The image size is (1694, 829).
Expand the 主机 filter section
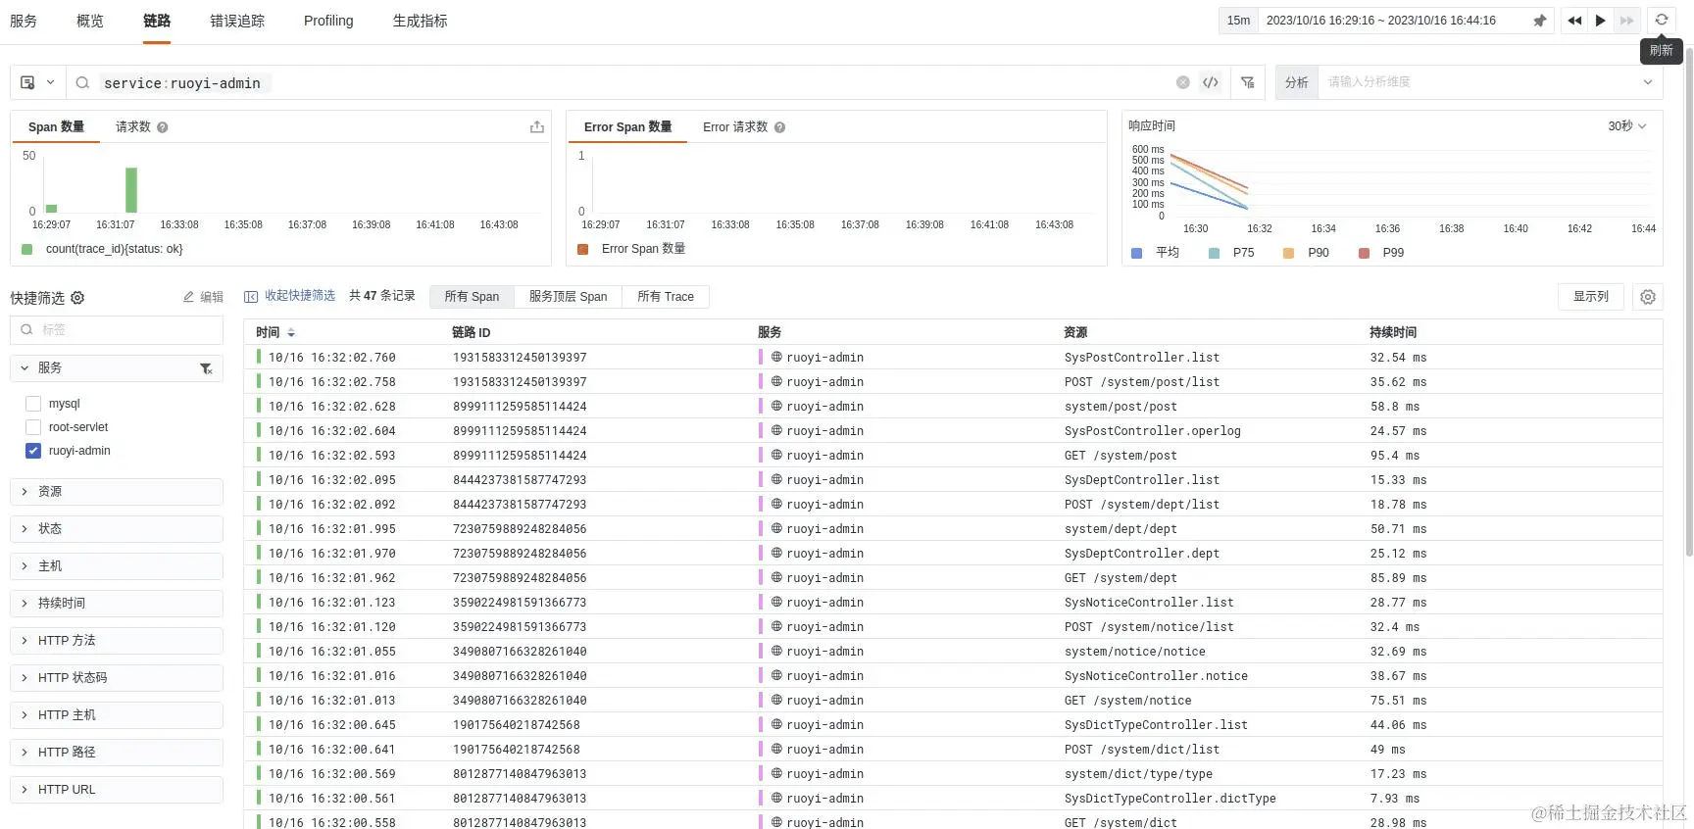point(117,566)
